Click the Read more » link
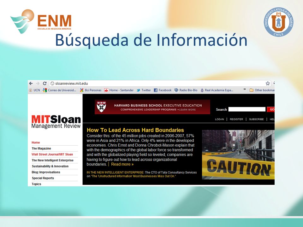The image size is (303, 227). (x=122, y=164)
